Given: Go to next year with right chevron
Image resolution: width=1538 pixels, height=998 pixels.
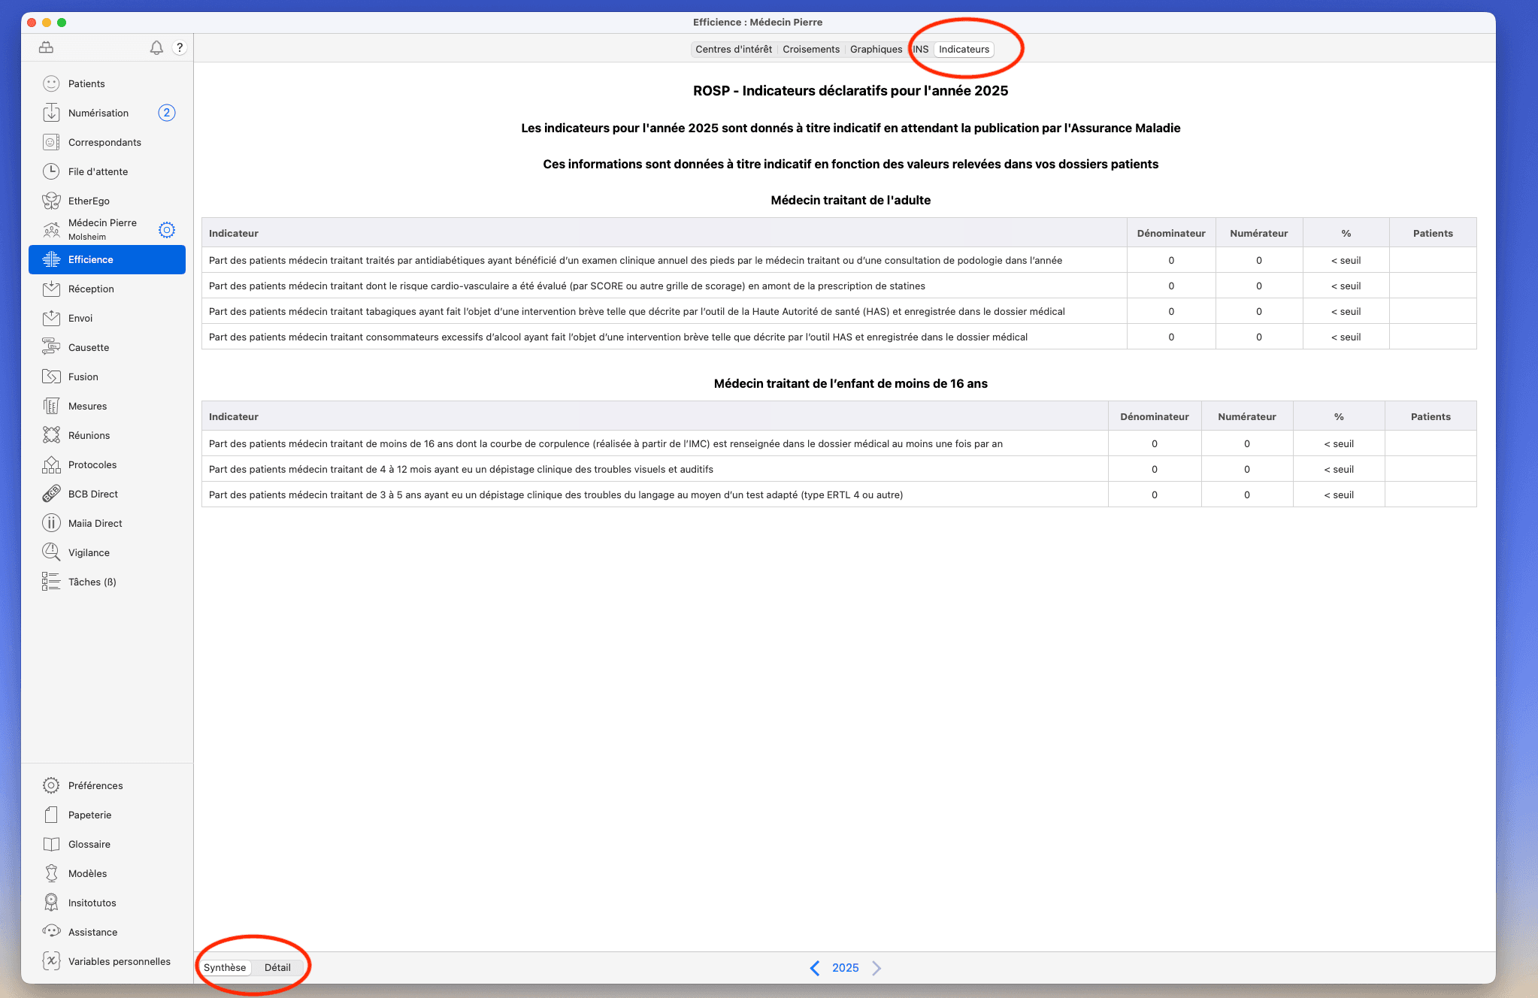Looking at the screenshot, I should point(876,968).
